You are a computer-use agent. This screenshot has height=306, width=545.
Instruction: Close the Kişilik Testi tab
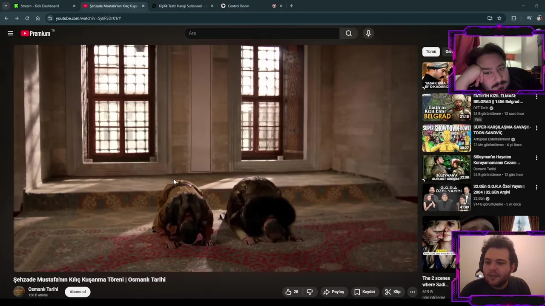pos(212,6)
